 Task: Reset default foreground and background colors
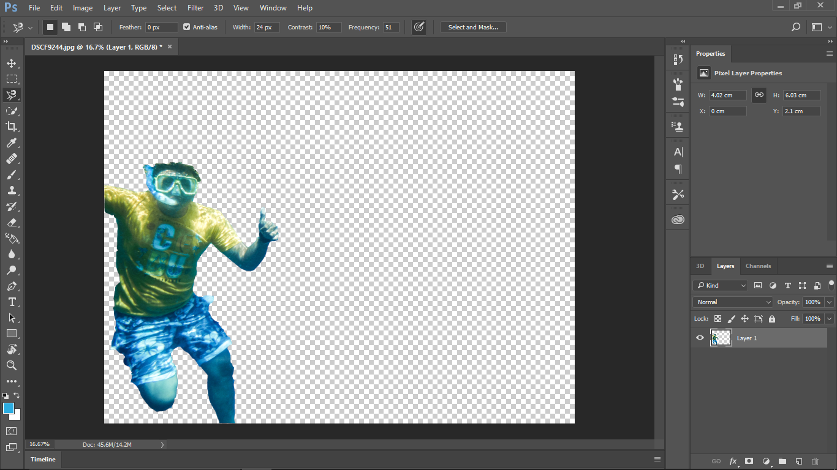point(6,396)
